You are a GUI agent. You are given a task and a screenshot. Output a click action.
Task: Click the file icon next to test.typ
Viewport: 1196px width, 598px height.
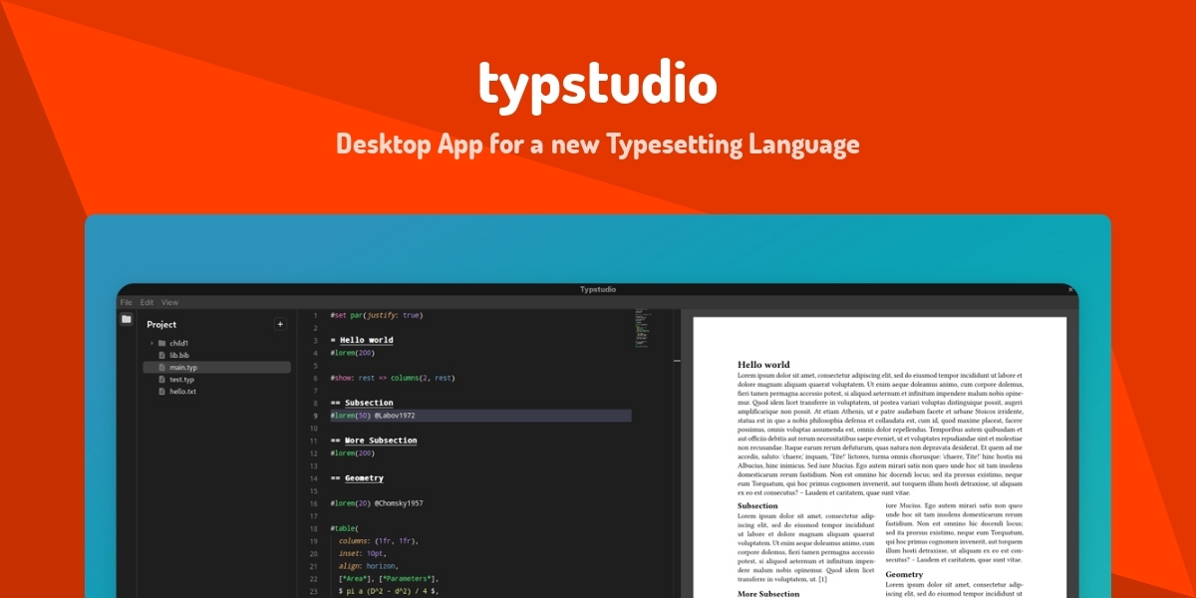(161, 380)
